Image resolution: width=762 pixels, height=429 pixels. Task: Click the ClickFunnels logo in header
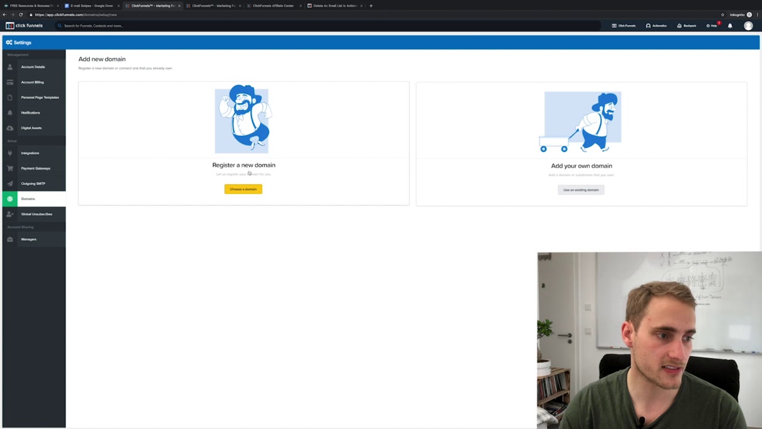click(x=24, y=26)
